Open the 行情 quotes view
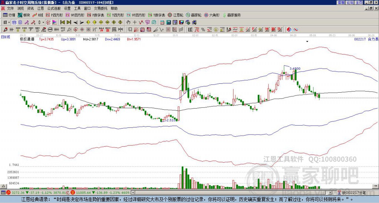379x203 pixels. pos(9,15)
